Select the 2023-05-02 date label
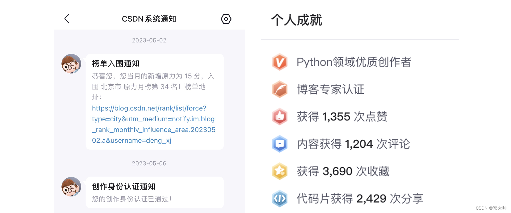 [x=149, y=40]
